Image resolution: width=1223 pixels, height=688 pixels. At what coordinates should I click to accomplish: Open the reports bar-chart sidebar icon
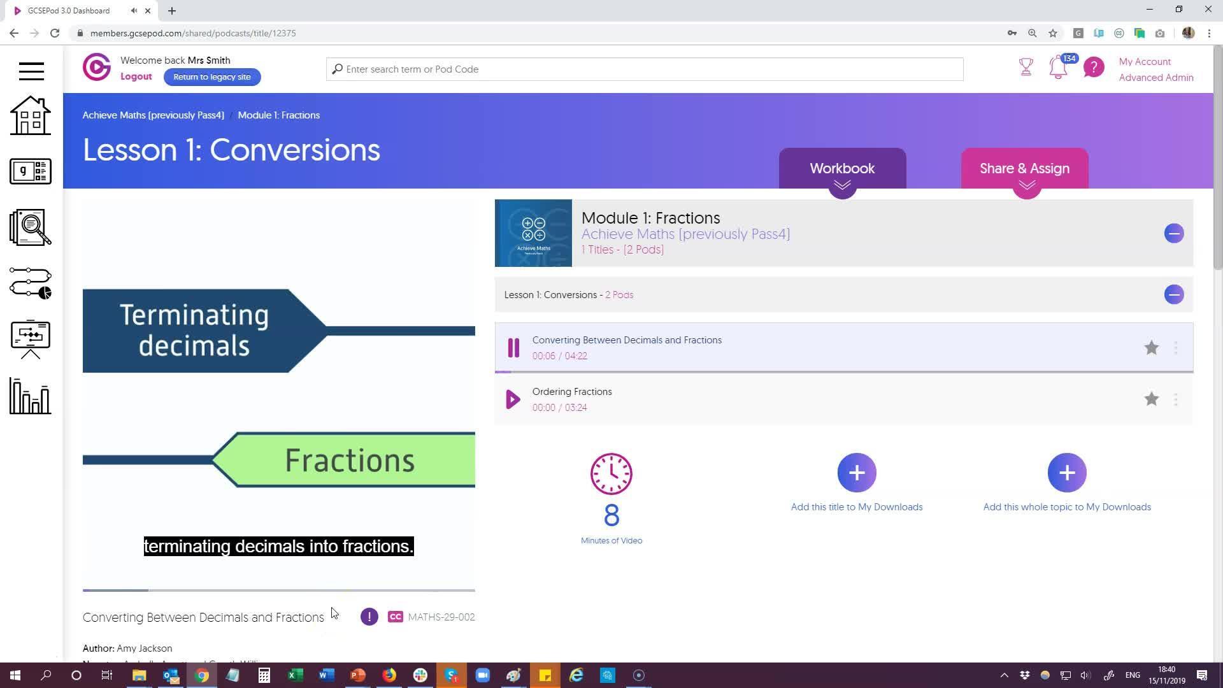coord(31,396)
